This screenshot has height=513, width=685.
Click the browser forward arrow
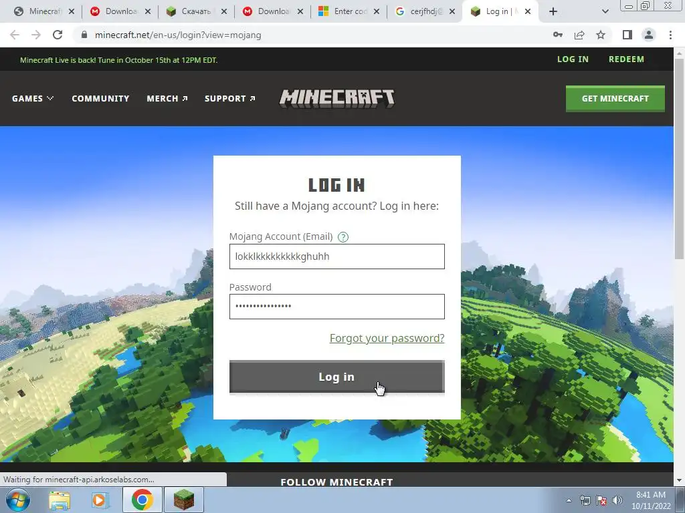[36, 35]
